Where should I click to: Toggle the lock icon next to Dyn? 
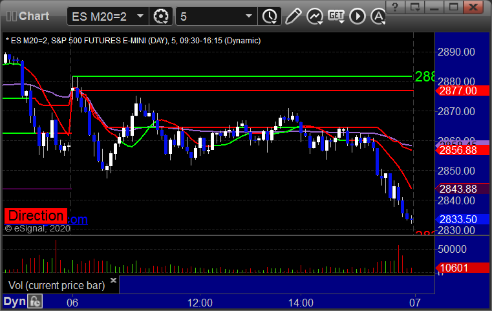tap(35, 301)
